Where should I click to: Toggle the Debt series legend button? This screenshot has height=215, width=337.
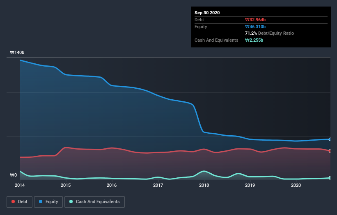(19, 202)
